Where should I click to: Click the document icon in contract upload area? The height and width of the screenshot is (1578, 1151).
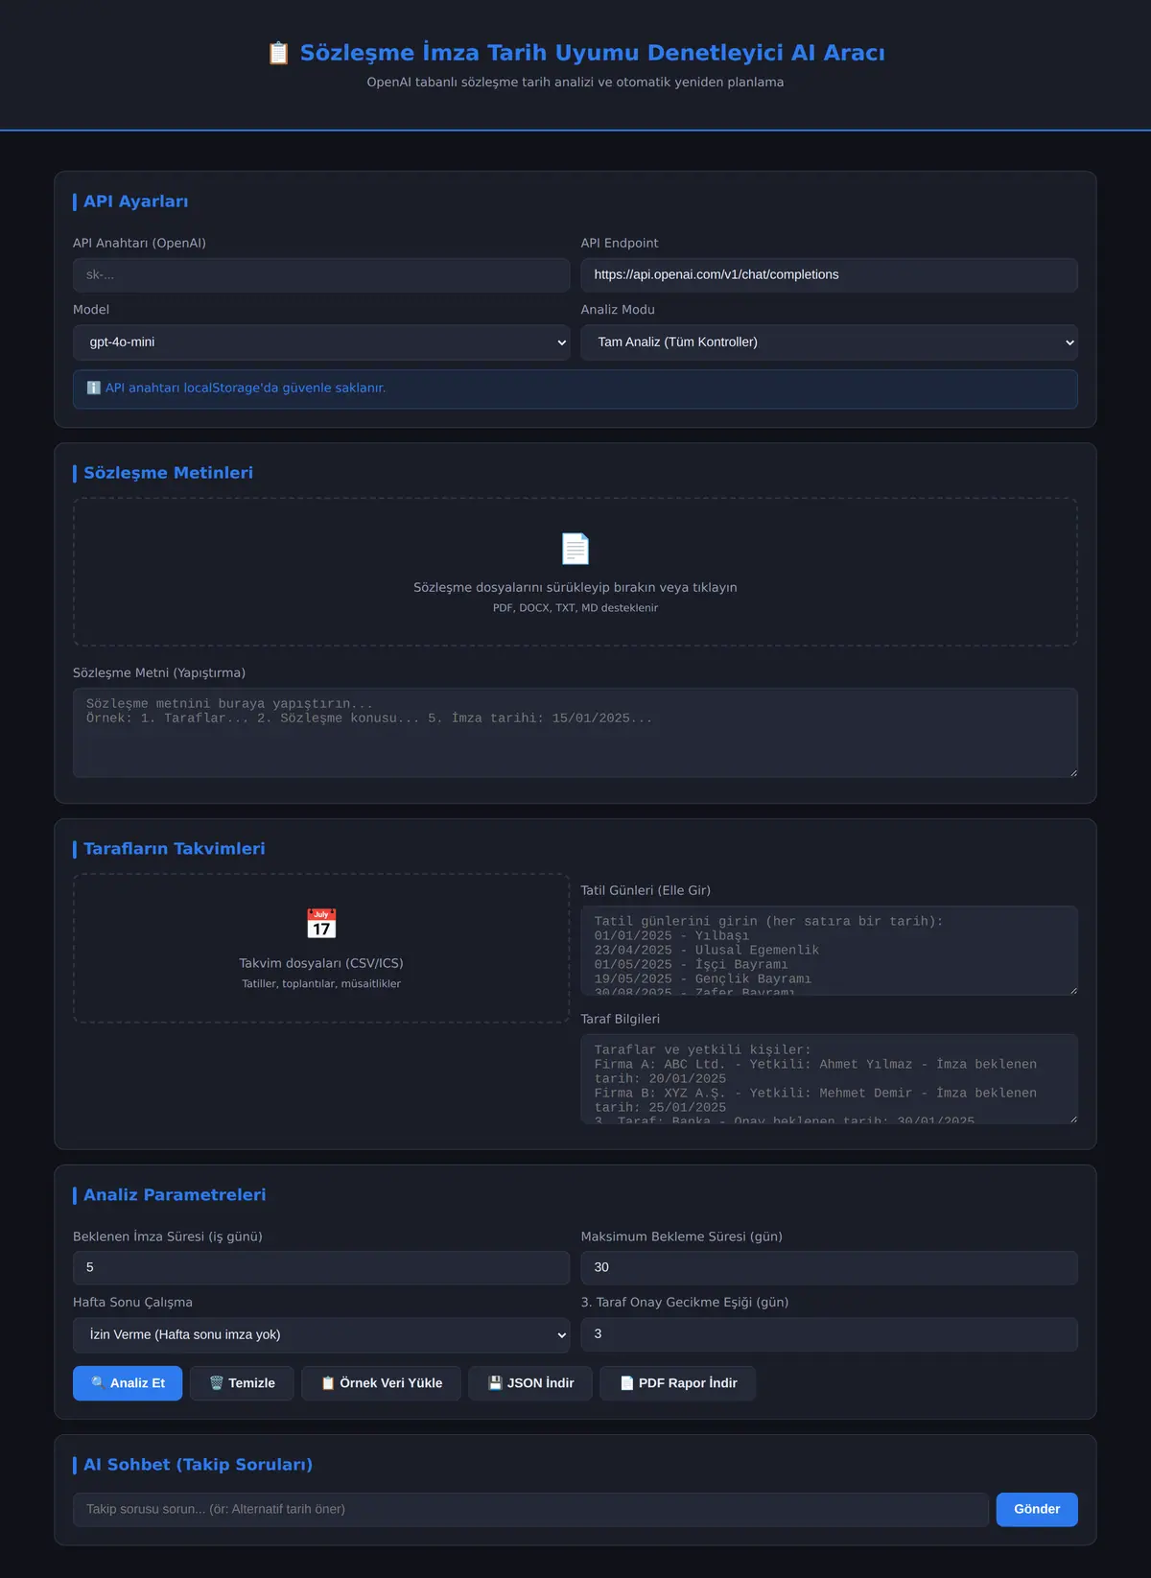(575, 549)
